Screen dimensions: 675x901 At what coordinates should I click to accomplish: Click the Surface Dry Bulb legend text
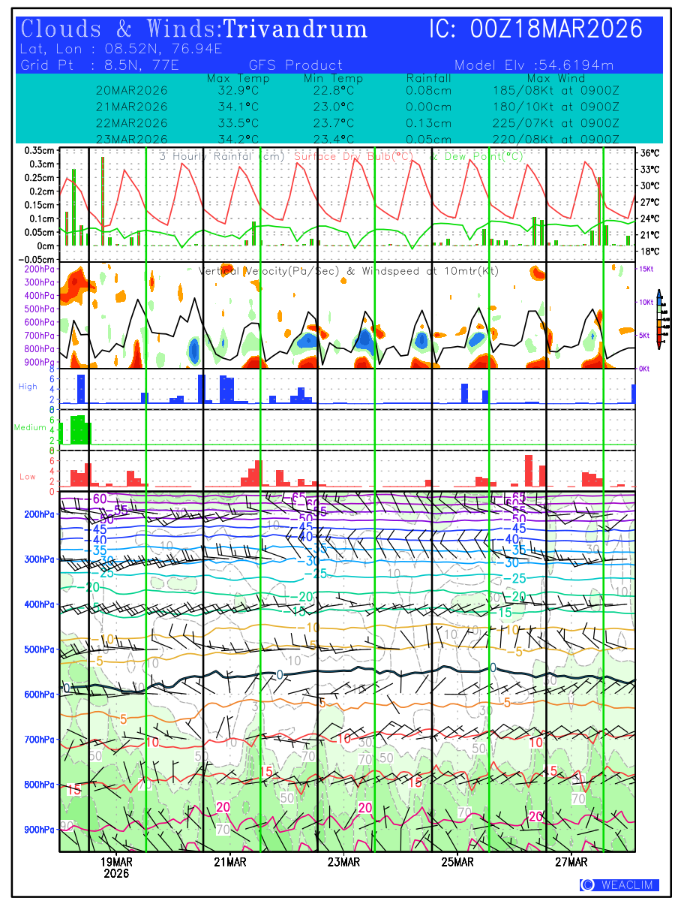coord(353,156)
